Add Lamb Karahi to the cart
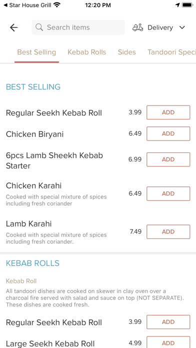This screenshot has height=348, width=196. (168, 231)
